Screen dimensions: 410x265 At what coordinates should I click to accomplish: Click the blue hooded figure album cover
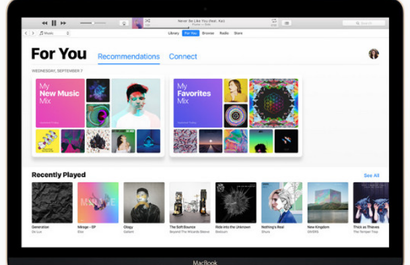pos(149,141)
